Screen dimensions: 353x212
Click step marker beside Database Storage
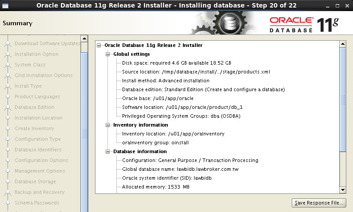click(8, 181)
